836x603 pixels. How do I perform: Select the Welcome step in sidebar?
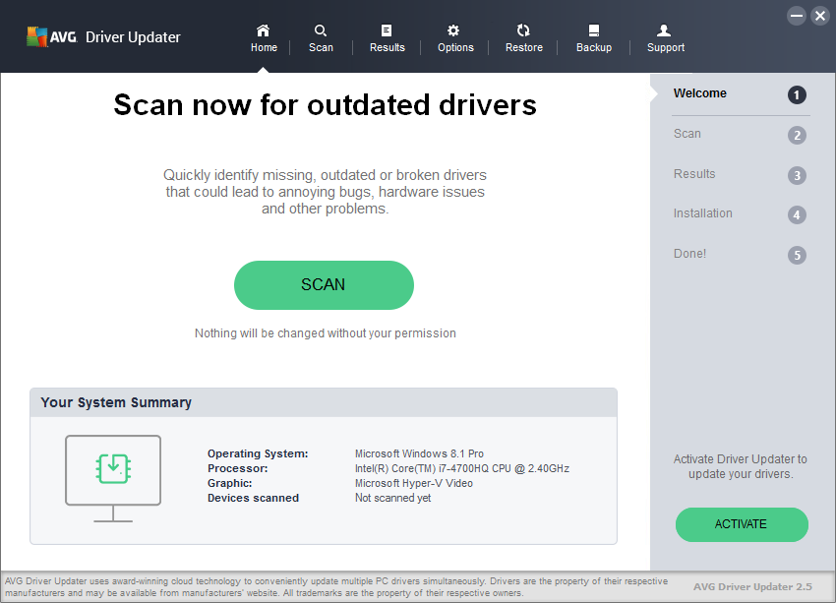tap(699, 93)
